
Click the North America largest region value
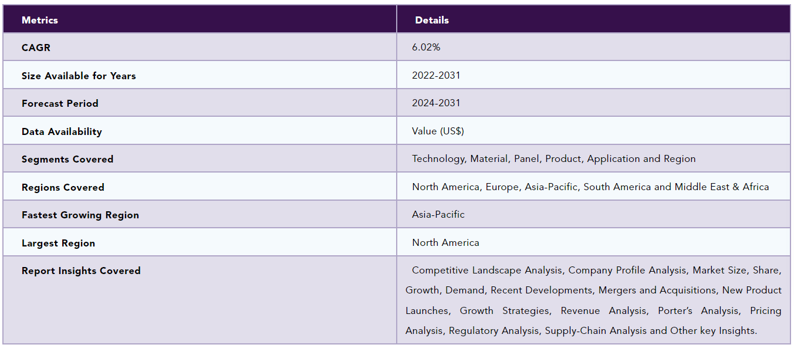click(x=445, y=242)
